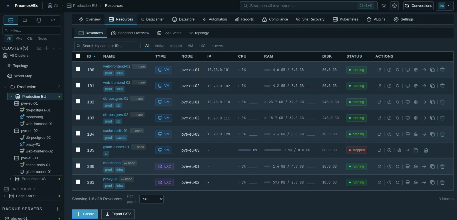Screen dimensions: 457x220
Task: Click the new folder icon beside CLUSTER(S)
Action: point(39,48)
